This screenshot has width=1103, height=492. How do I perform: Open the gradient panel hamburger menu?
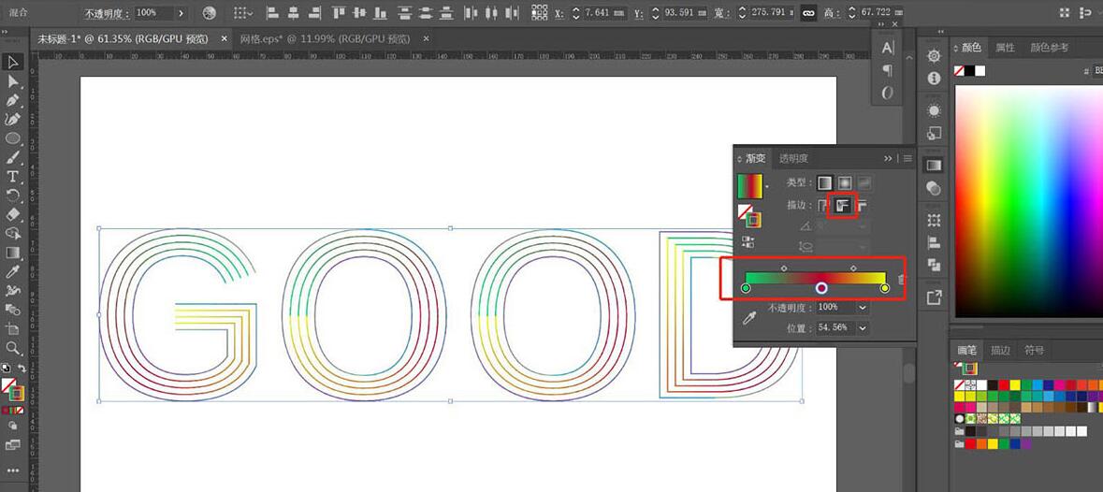(907, 158)
